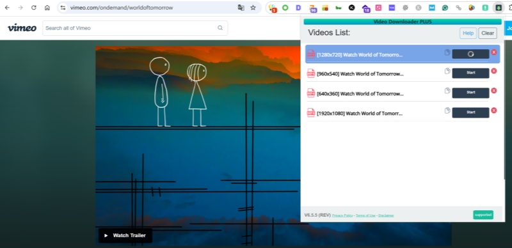Open the Disclaimer link

click(386, 215)
